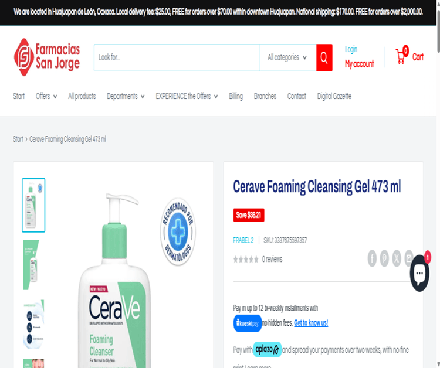The height and width of the screenshot is (368, 440).
Task: Click the red search magnifier button
Action: (x=324, y=57)
